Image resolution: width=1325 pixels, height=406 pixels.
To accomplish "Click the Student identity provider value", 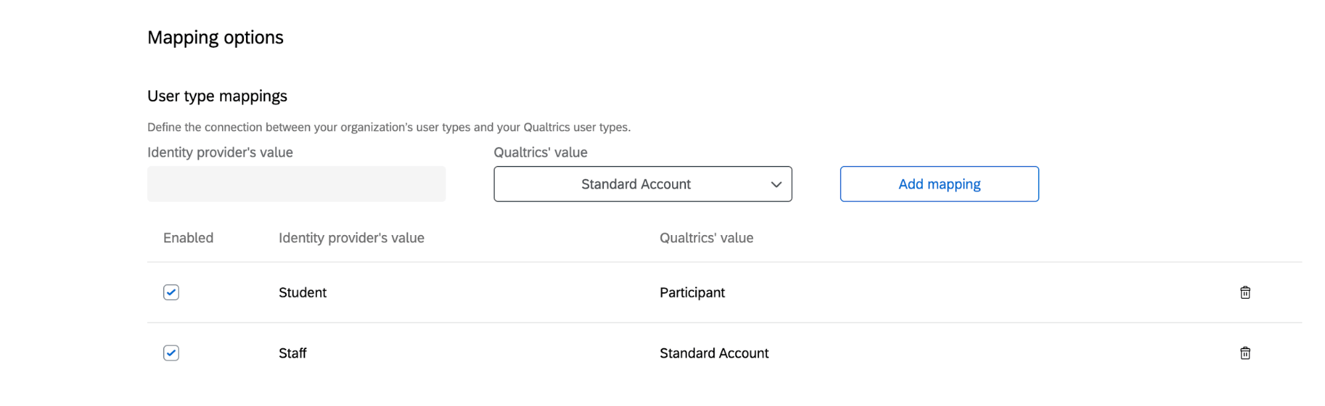I will coord(302,293).
